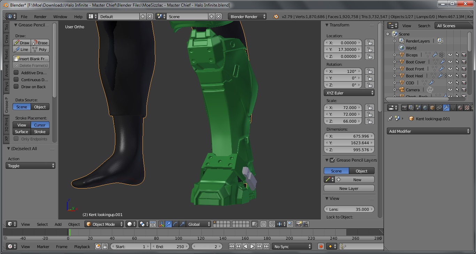476x254 pixels.
Task: Select Cursor stroke placement button
Action: (40, 125)
